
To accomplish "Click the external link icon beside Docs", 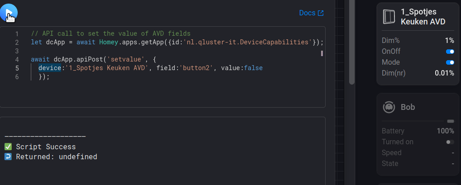I will click(321, 13).
